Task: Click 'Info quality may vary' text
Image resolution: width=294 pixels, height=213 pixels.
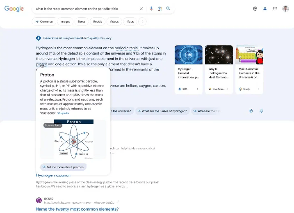Action: [x=98, y=38]
